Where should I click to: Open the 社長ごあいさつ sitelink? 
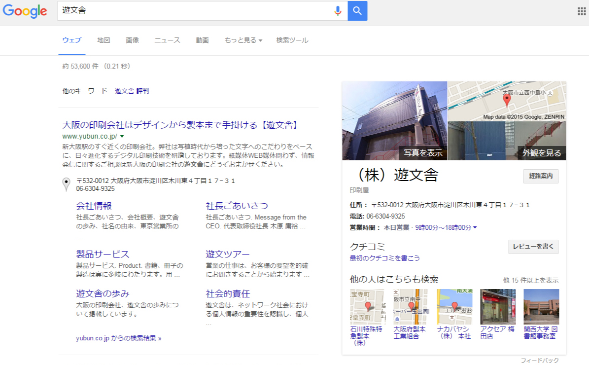coord(237,206)
